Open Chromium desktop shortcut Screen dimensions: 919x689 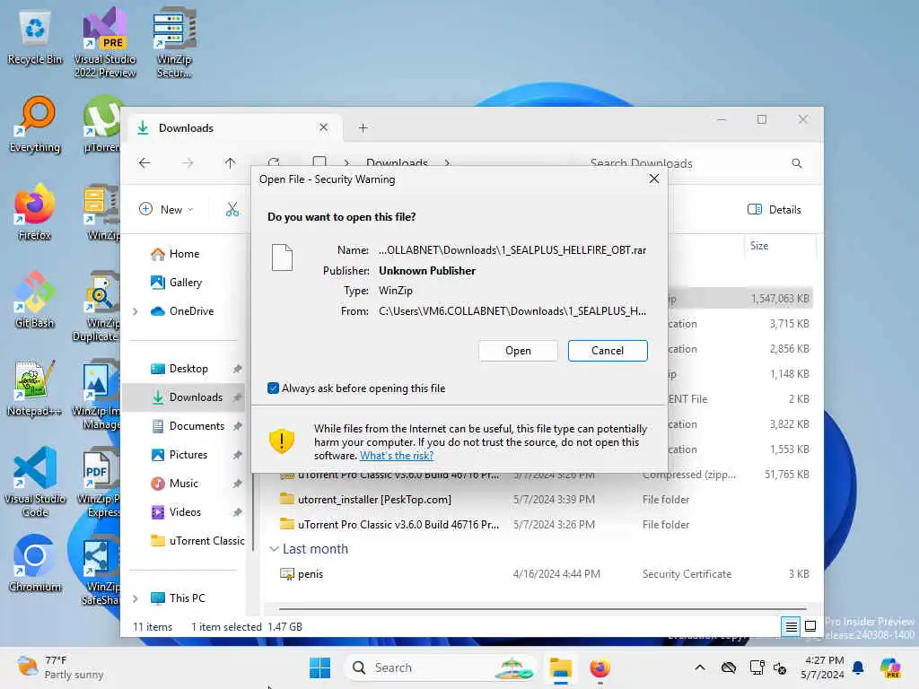click(35, 563)
